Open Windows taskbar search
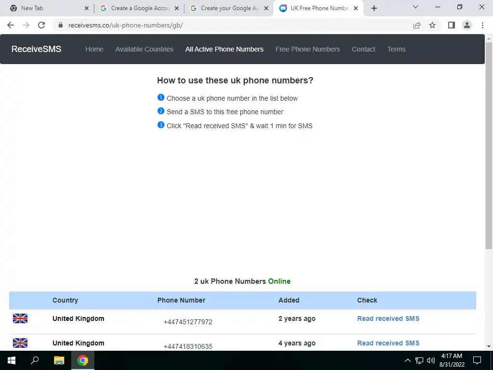 point(35,360)
